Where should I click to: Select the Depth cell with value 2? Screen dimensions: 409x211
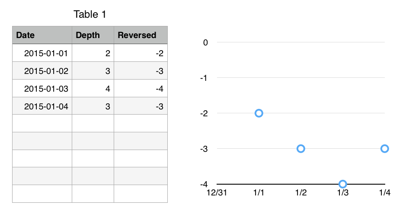click(93, 53)
